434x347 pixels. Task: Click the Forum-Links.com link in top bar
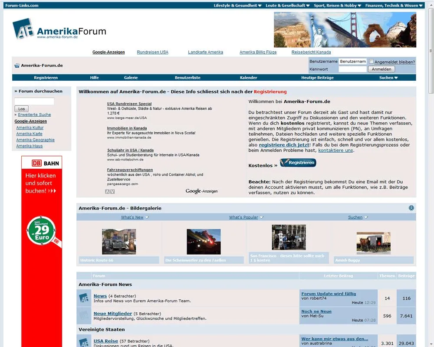pos(22,6)
